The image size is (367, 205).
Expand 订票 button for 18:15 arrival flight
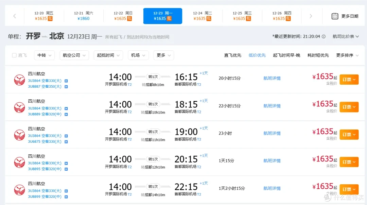(x=349, y=107)
